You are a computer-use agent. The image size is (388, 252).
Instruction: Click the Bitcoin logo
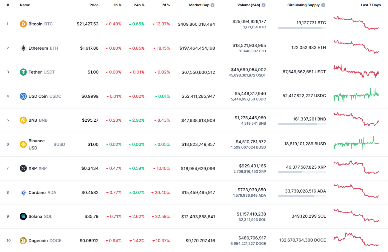click(x=23, y=24)
